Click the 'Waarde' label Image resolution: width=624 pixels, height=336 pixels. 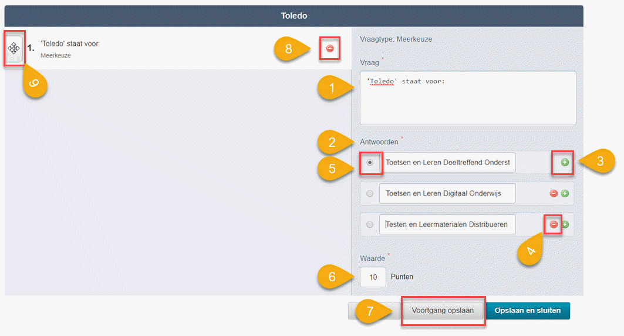(x=373, y=258)
